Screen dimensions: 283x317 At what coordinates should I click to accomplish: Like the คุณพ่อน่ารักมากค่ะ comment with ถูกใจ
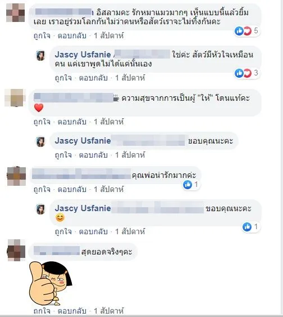click(42, 189)
